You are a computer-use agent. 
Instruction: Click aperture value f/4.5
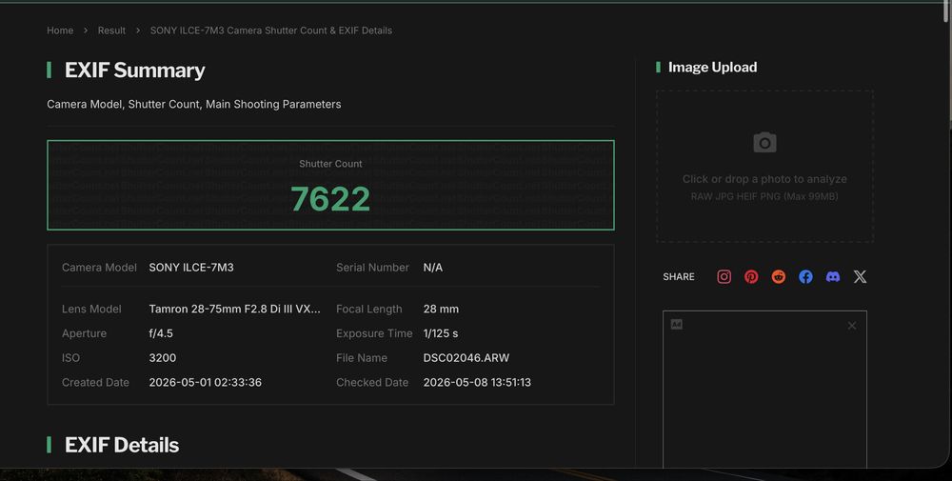[x=161, y=333]
